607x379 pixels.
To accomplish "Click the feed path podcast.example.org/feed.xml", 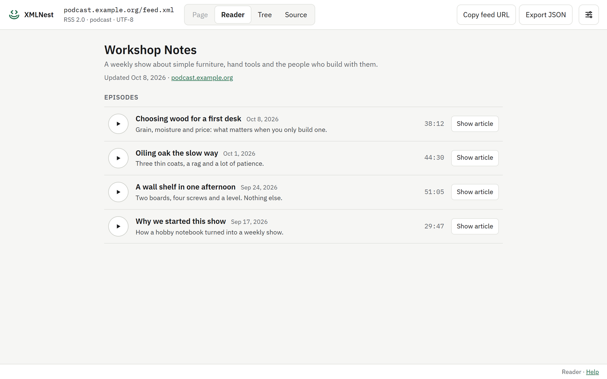I will click(x=119, y=10).
